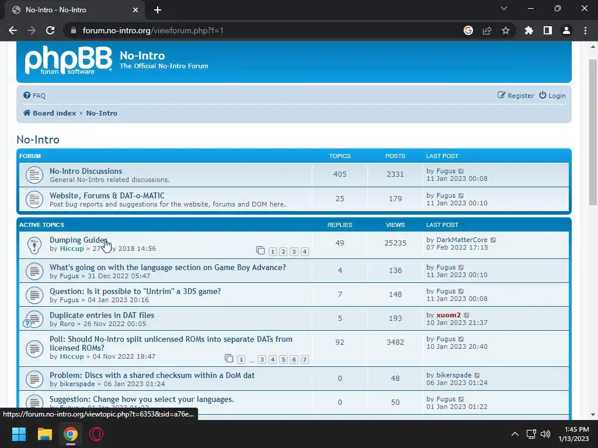View latest post icon for Game Boy Advance topic
598x448 pixels.
tap(461, 267)
